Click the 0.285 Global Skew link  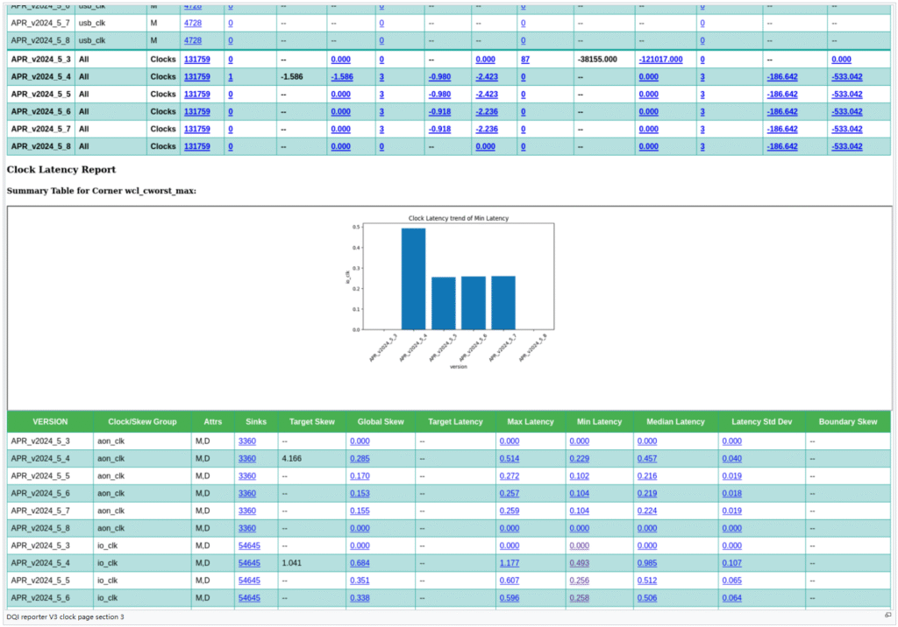point(360,458)
